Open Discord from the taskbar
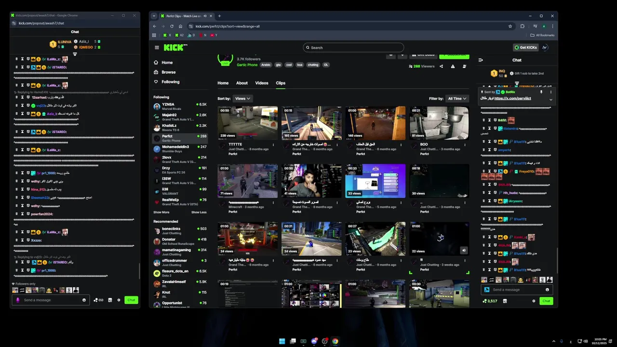Screen dimensions: 617x347 314,341
